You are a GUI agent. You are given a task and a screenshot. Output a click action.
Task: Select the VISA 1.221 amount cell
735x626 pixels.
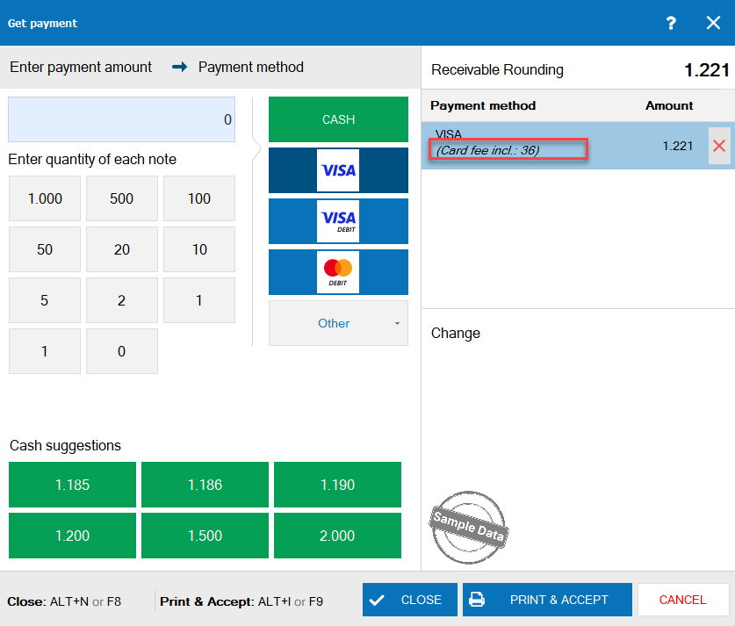(677, 147)
